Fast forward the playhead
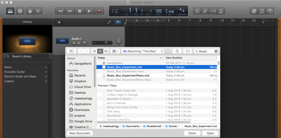281x138 pixels. click(x=70, y=11)
